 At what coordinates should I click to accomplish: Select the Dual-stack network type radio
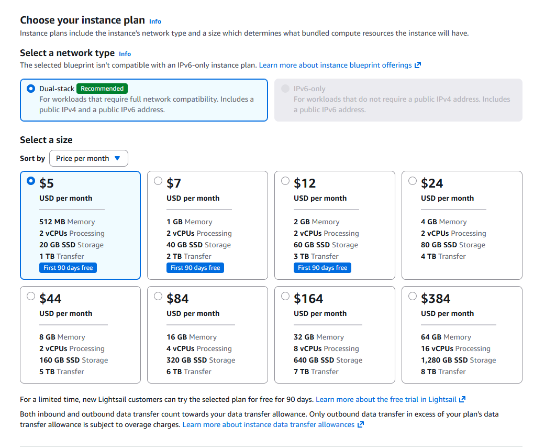(x=31, y=89)
